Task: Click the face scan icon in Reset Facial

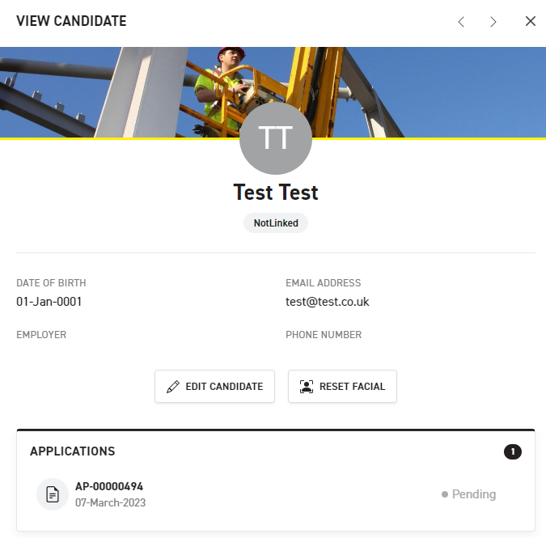Action: tap(306, 387)
